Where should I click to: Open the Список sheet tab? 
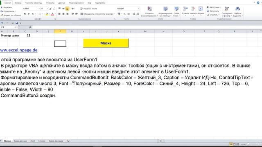42,141
